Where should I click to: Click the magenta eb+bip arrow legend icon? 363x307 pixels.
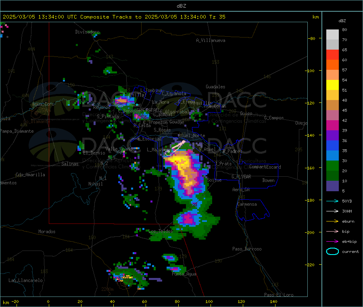332,241
